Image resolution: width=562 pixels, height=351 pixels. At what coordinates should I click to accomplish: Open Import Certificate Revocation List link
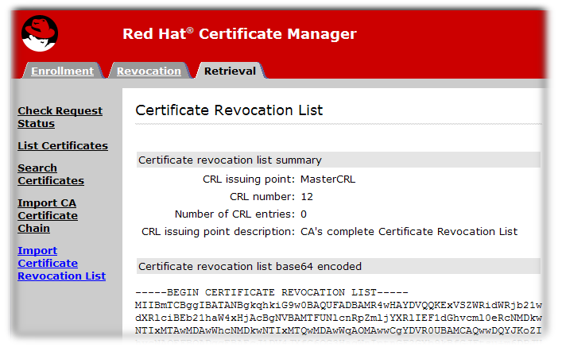click(x=61, y=264)
